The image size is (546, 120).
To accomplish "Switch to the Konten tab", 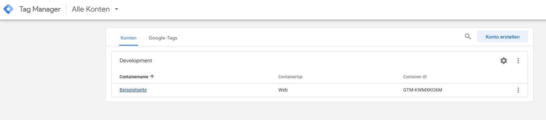I will 129,38.
